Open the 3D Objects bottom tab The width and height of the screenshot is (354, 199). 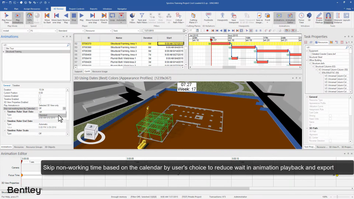50,147
